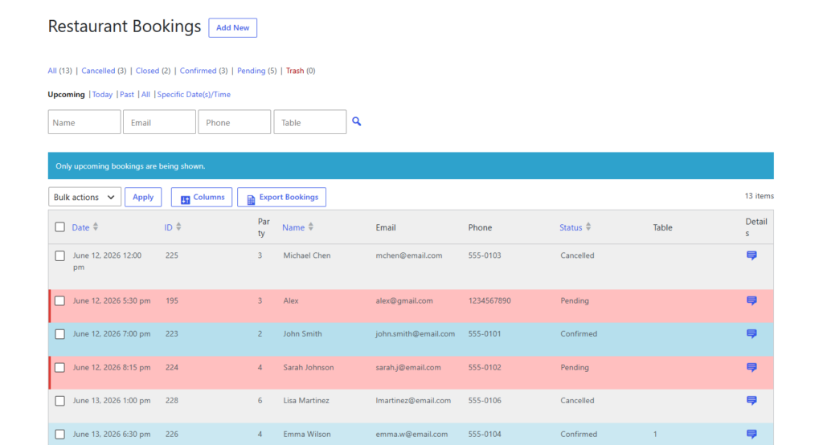Screen dimensions: 823x445
Task: Click date June 13, 2026 1:00 pm
Action: click(x=112, y=400)
